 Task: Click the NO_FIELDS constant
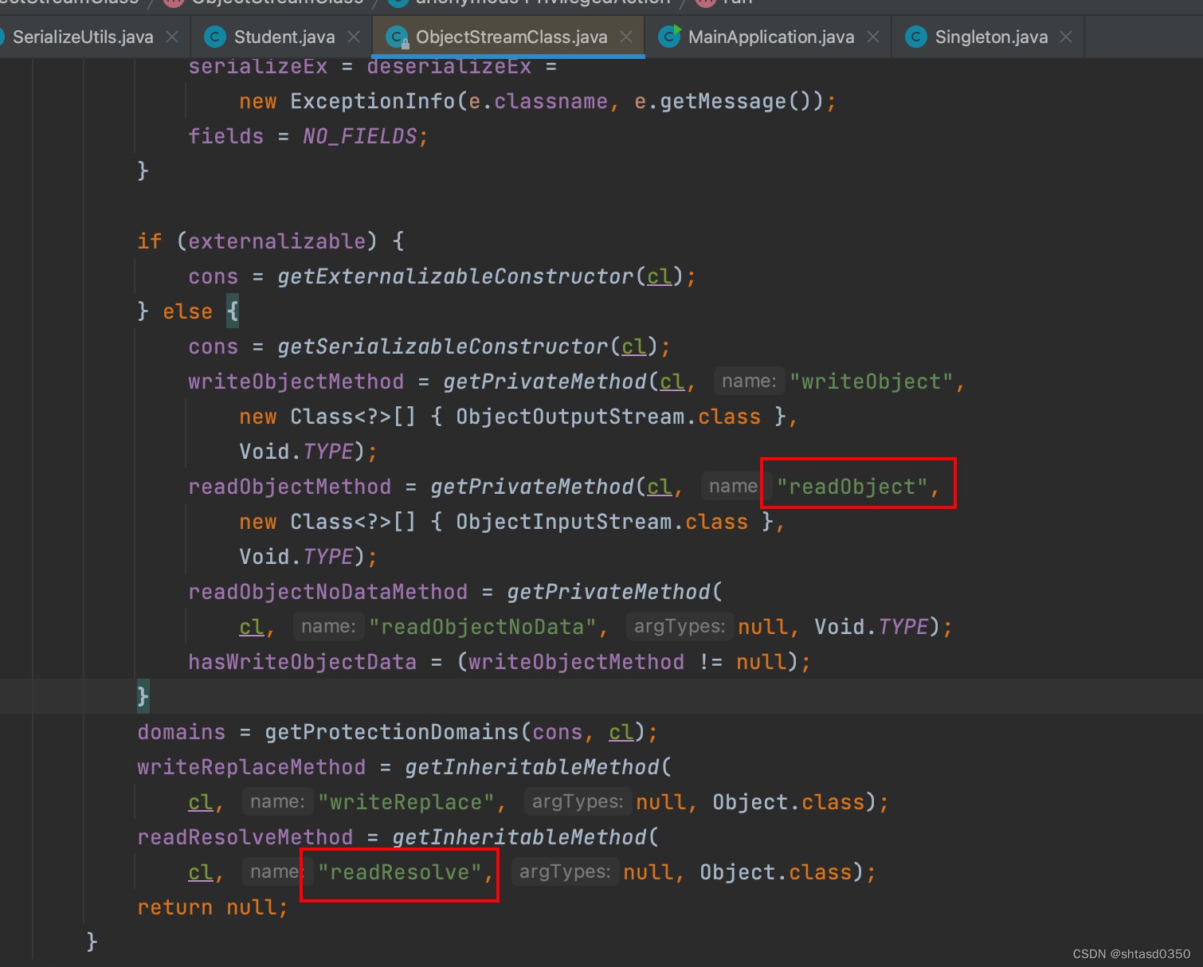359,136
